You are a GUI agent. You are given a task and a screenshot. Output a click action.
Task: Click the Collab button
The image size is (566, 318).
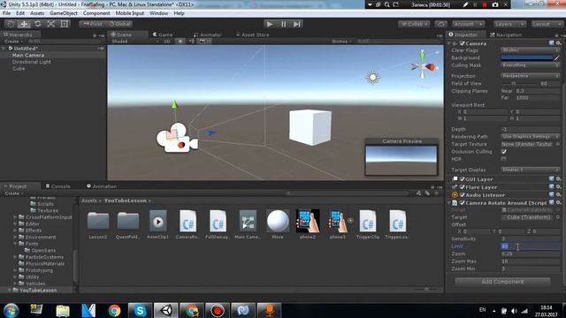(414, 24)
